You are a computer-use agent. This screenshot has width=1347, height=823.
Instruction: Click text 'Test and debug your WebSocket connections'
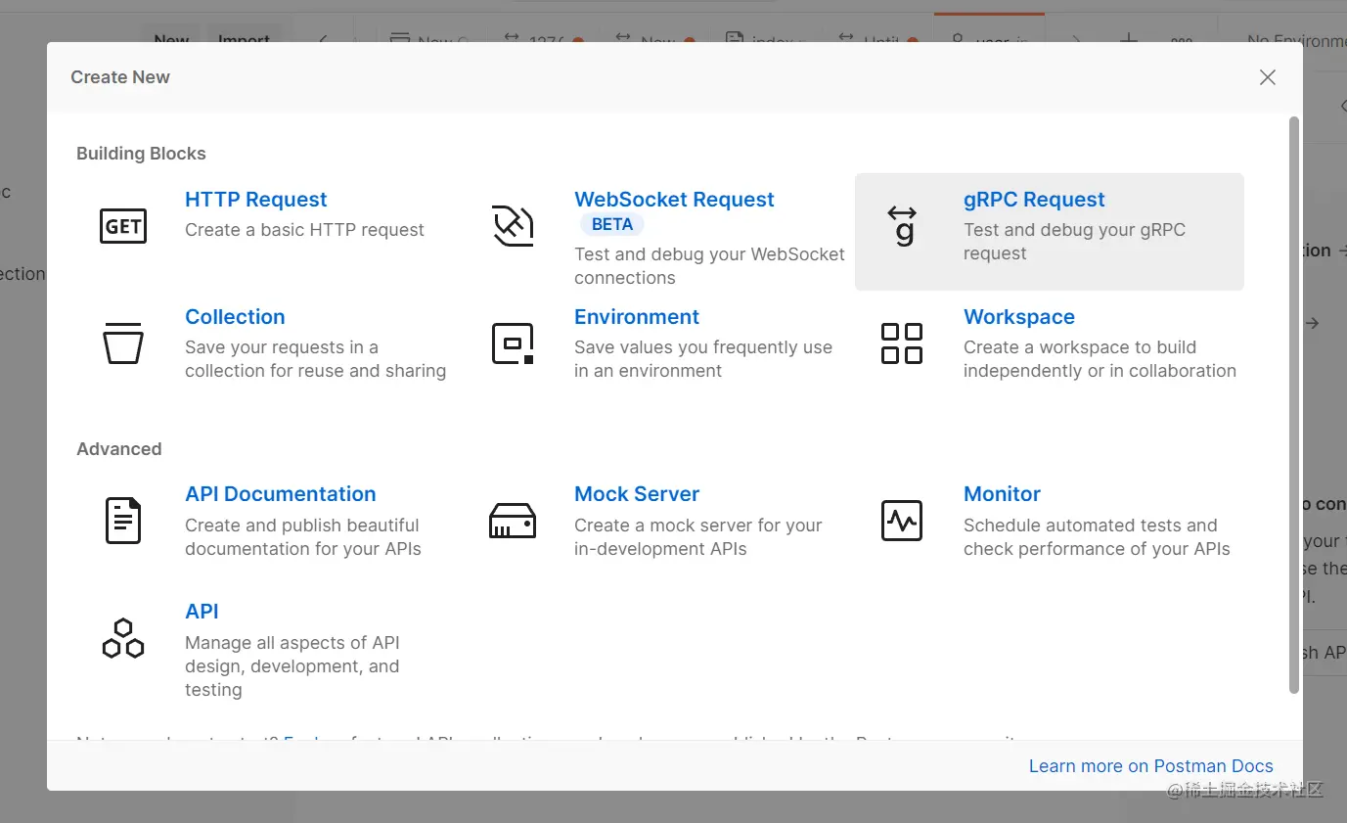click(x=709, y=266)
